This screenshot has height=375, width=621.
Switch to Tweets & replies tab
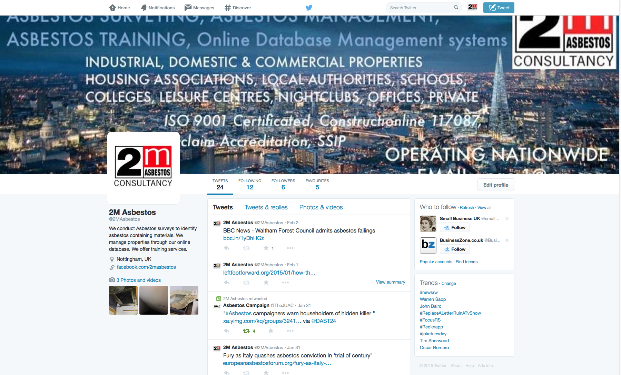click(266, 207)
